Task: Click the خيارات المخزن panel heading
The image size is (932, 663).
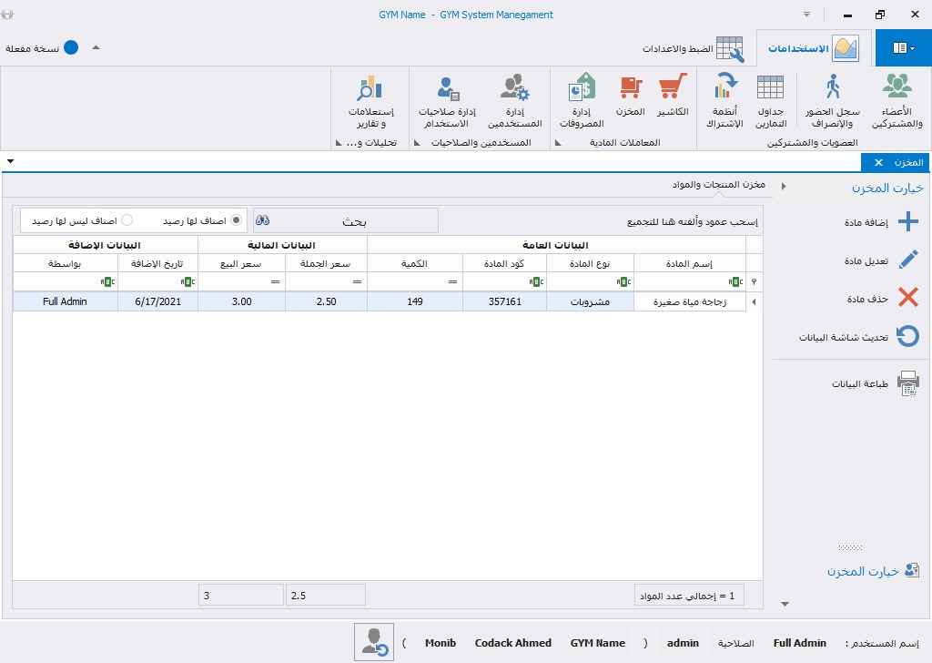Action: pos(887,189)
